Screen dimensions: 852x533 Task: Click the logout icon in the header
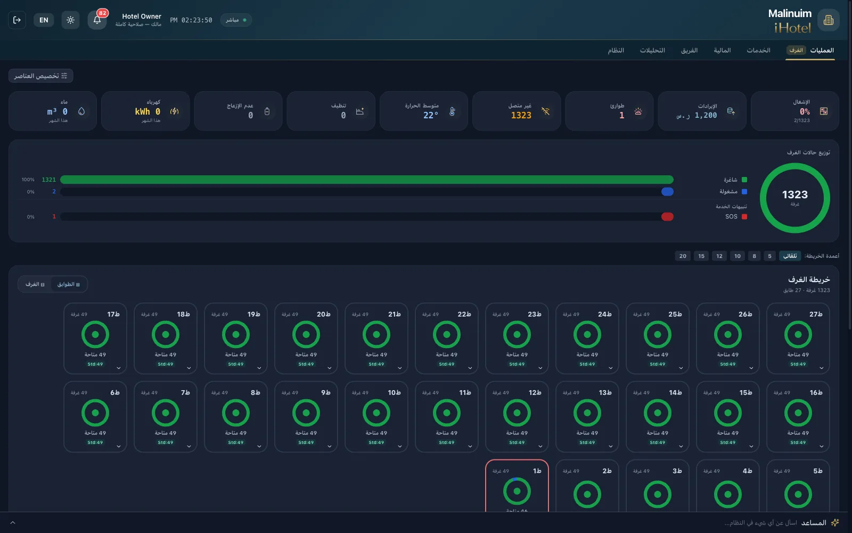pyautogui.click(x=17, y=20)
